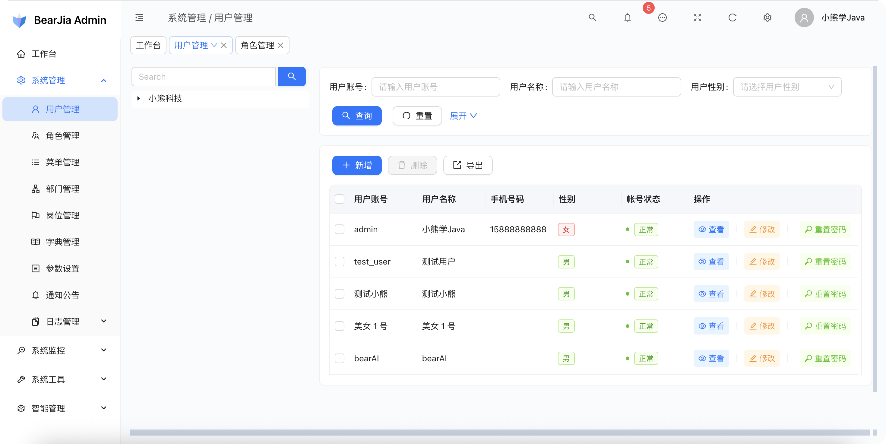Open 角色管理 in the sidebar
The width and height of the screenshot is (886, 444).
tap(60, 136)
